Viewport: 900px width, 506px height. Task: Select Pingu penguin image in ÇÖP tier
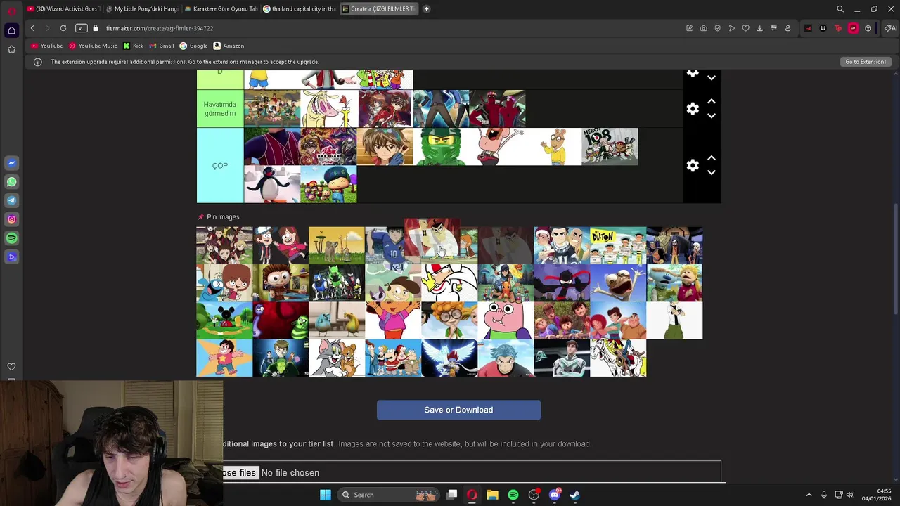[x=272, y=184]
